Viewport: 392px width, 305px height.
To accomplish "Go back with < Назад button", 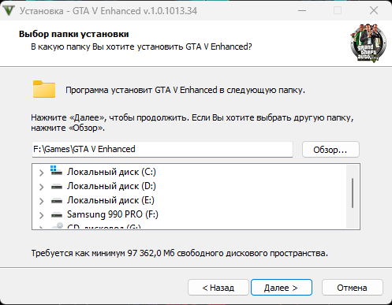I will point(218,288).
